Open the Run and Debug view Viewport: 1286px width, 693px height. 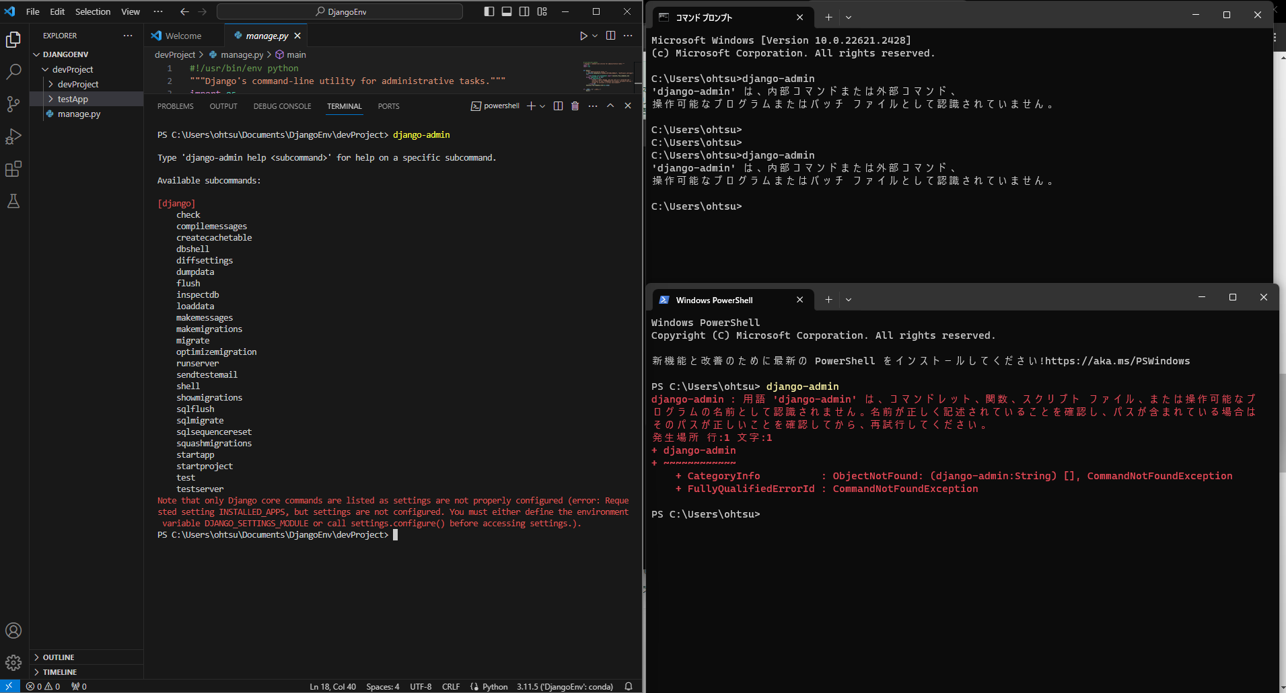13,136
